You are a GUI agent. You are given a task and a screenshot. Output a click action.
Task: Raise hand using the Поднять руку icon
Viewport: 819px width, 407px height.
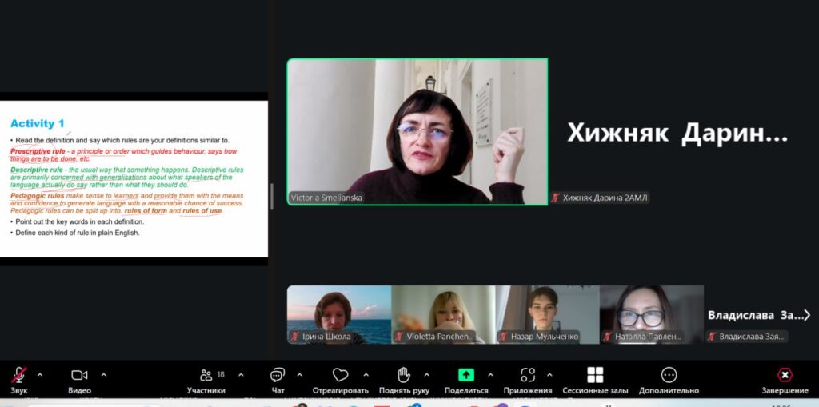point(404,376)
